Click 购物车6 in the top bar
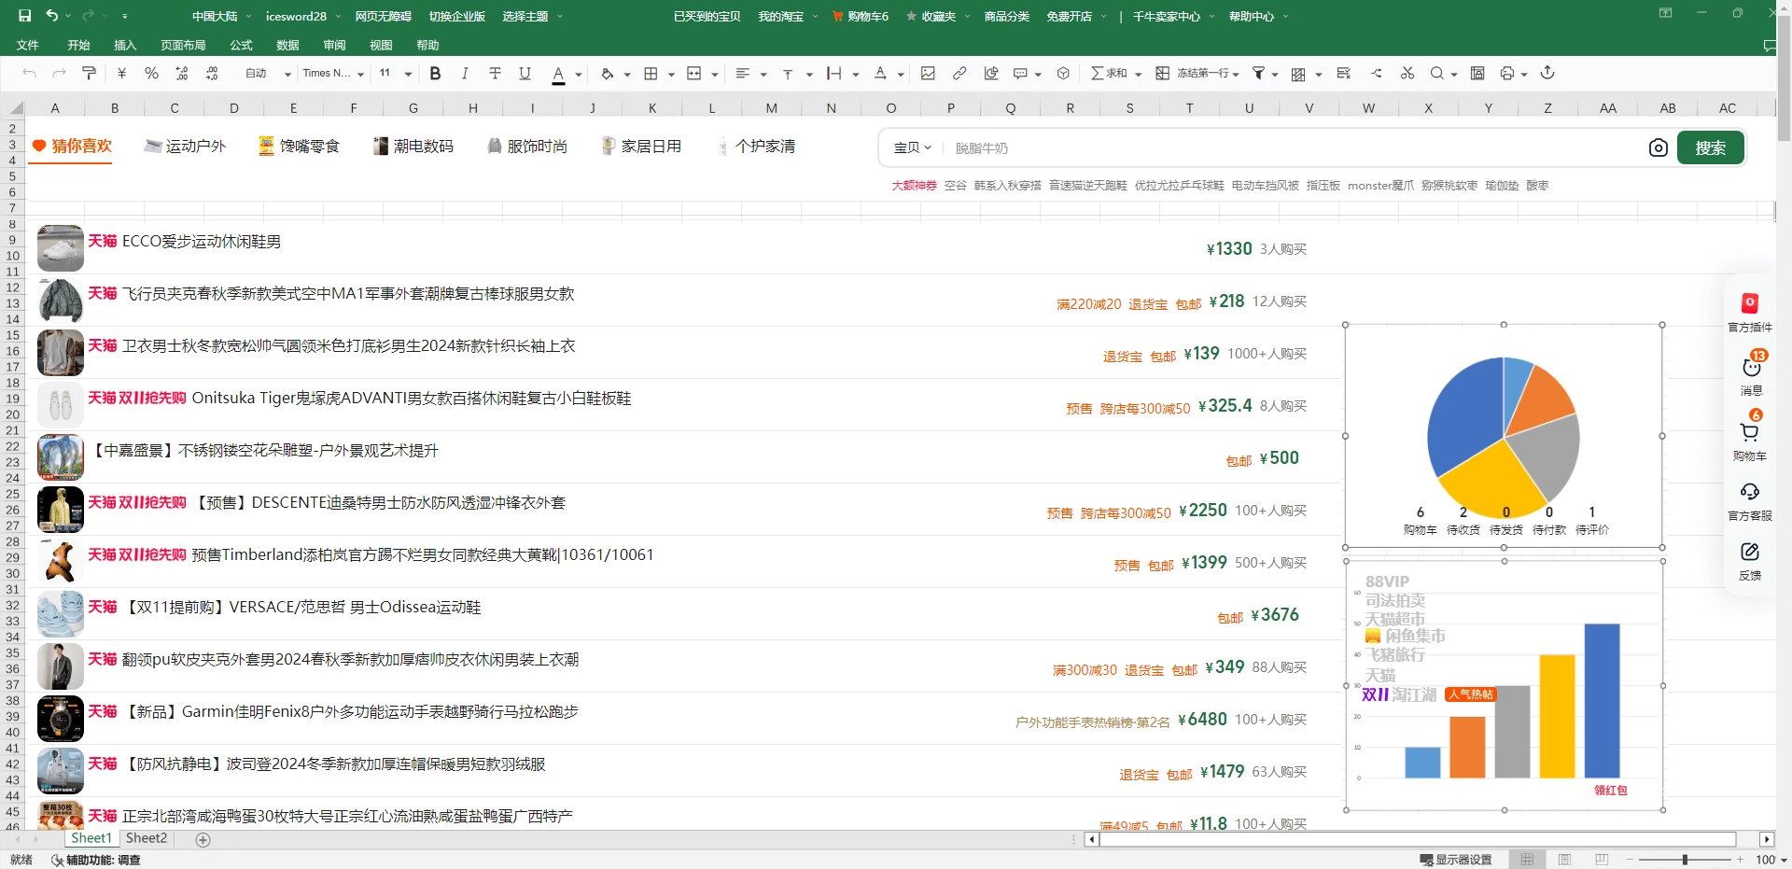The image size is (1792, 869). tap(861, 16)
